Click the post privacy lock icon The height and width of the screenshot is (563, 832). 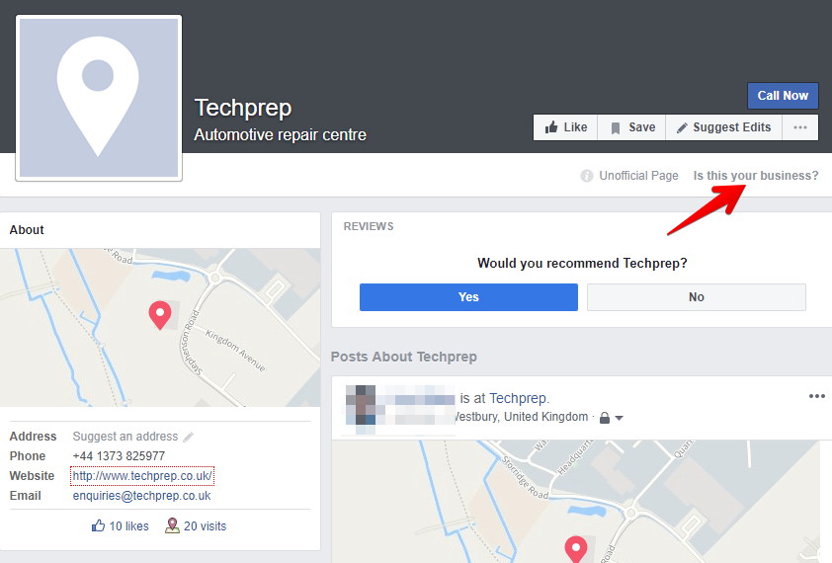(x=605, y=418)
